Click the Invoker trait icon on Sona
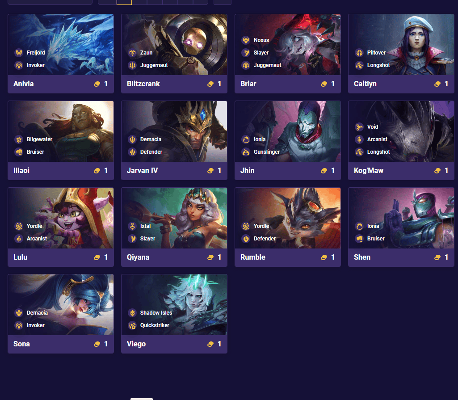 point(19,325)
